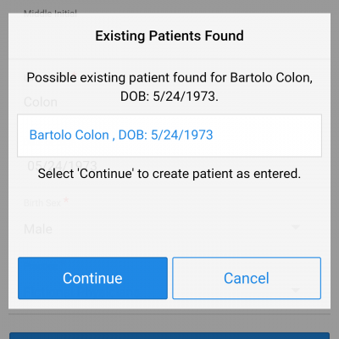Expand the Birth Sex dropdown arrow
Image resolution: width=339 pixels, height=339 pixels.
(296, 227)
